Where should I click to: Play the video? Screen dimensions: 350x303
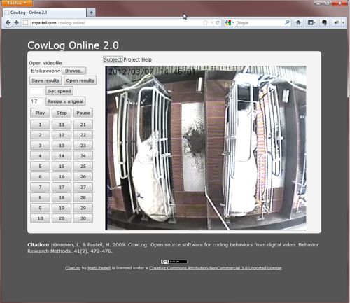(40, 113)
